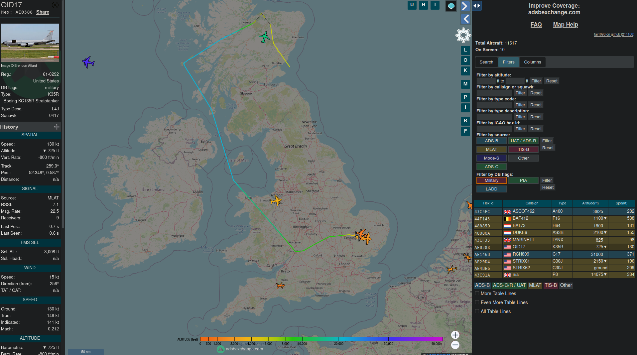Select the green aircraft near Aberdeen

tap(264, 37)
